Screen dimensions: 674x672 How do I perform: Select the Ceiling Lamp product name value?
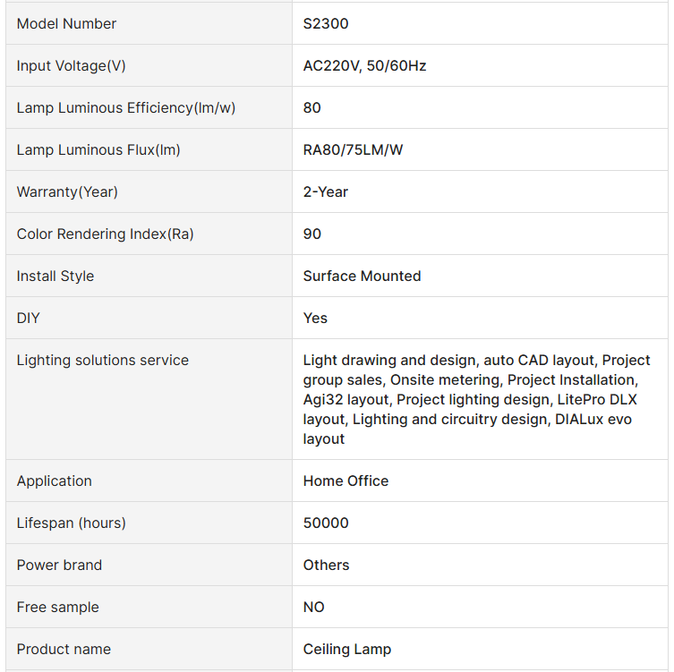point(346,649)
